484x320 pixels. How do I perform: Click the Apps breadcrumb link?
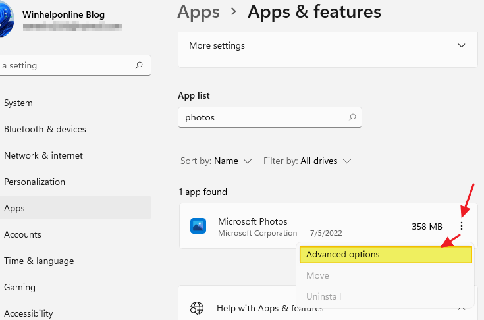click(198, 13)
